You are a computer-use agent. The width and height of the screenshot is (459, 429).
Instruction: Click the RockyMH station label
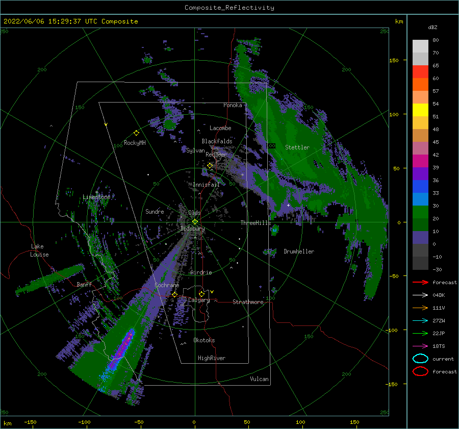pos(135,143)
